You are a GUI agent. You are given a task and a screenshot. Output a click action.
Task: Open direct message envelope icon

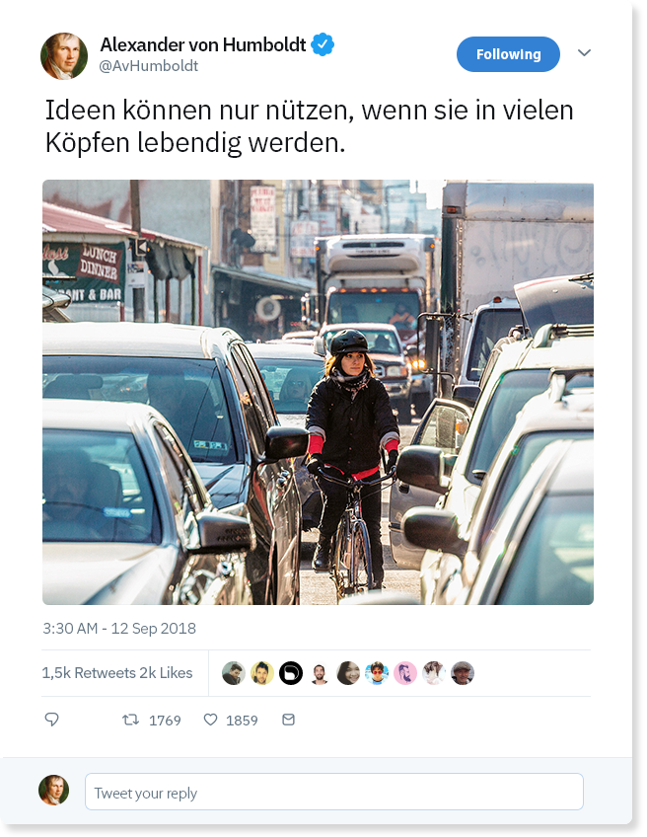288,720
